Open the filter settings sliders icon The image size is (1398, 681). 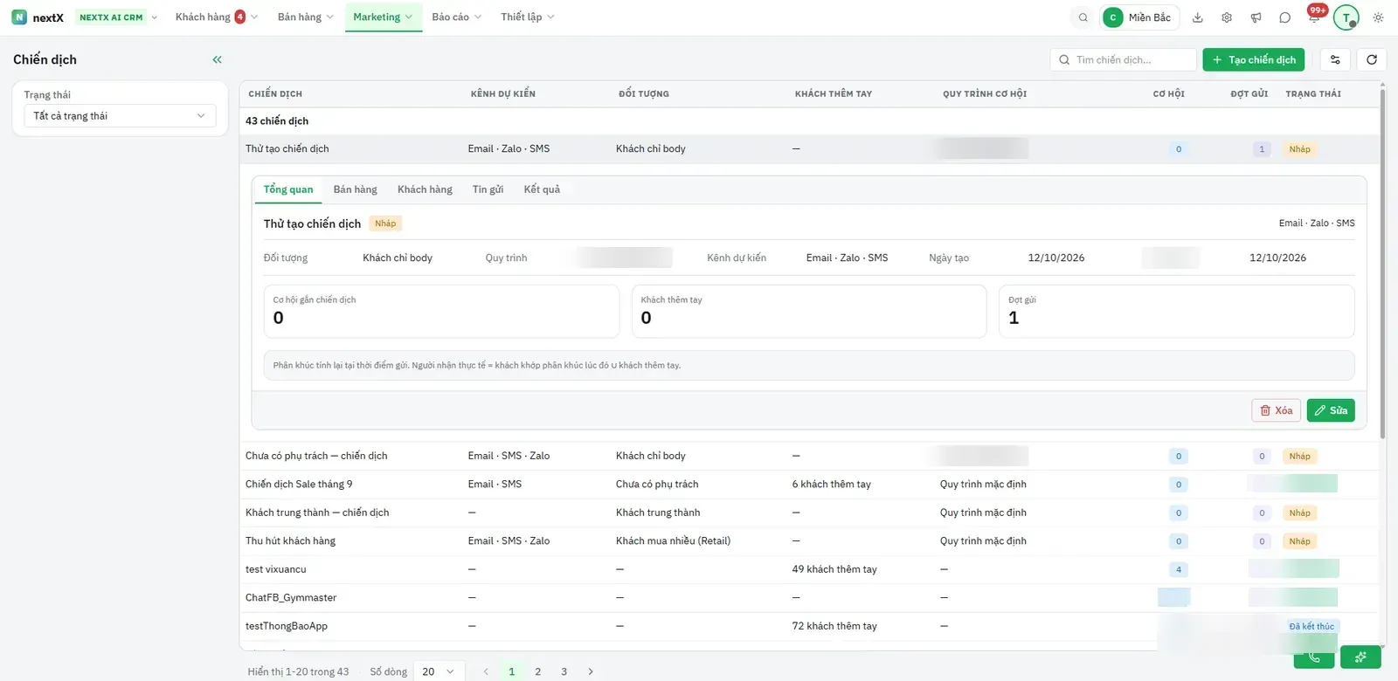click(1335, 59)
